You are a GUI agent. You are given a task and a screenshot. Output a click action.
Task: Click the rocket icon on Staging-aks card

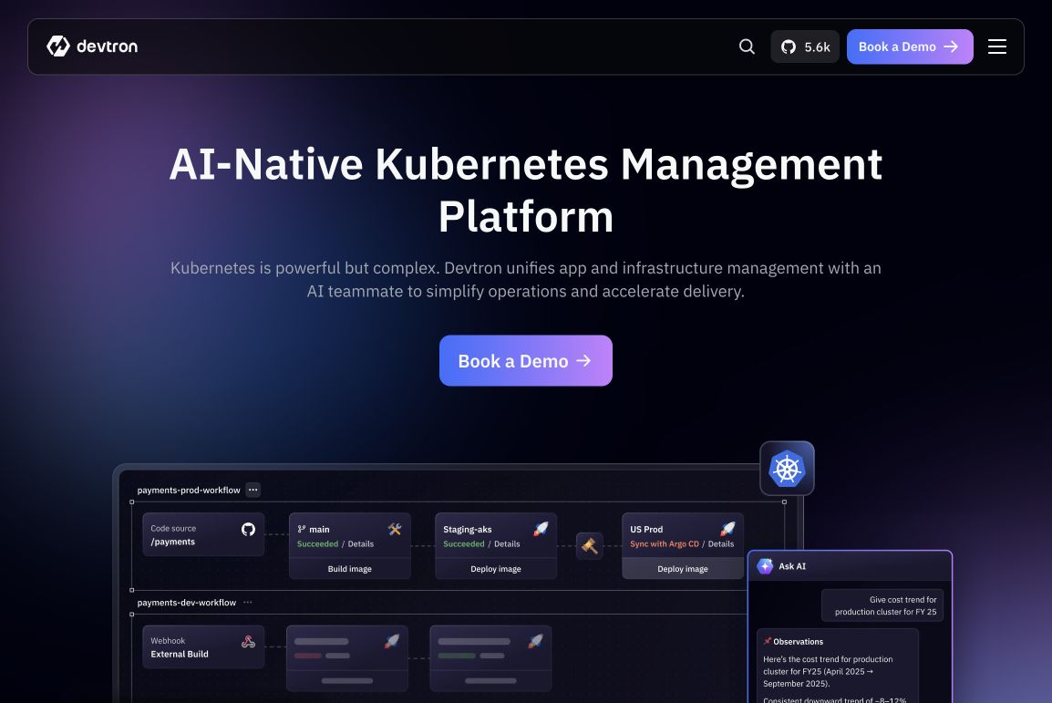tap(541, 529)
